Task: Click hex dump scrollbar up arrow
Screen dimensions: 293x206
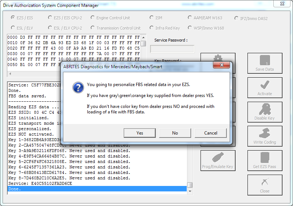Action: pos(143,38)
